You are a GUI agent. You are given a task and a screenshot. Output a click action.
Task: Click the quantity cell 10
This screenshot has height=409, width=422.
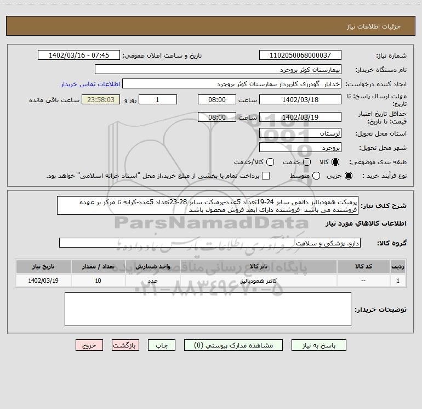coord(98,281)
